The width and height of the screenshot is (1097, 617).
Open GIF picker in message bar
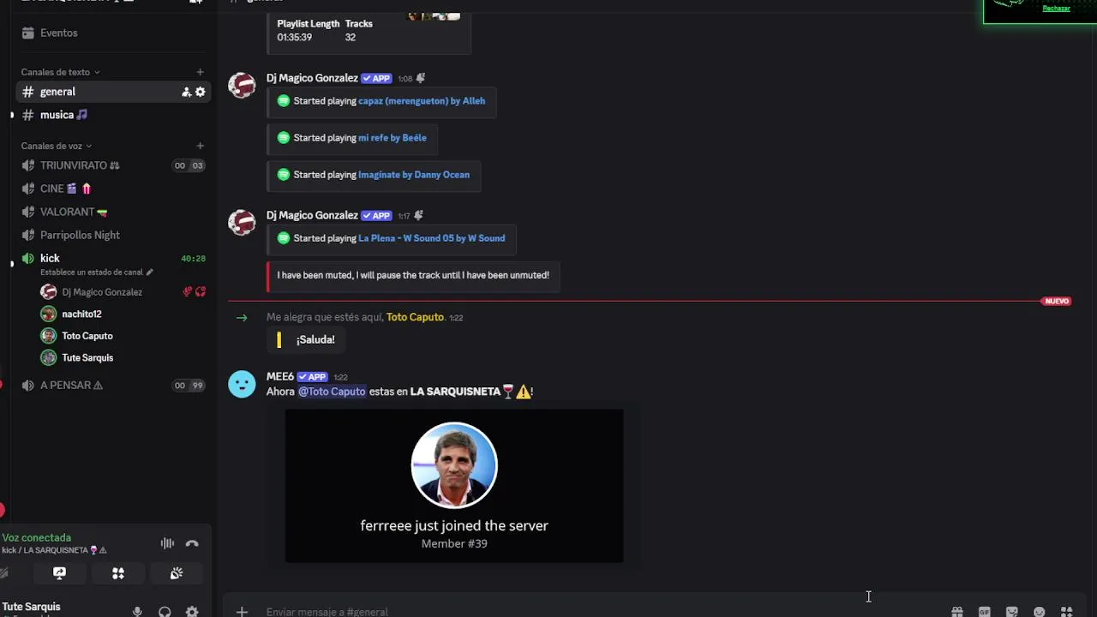pyautogui.click(x=985, y=612)
